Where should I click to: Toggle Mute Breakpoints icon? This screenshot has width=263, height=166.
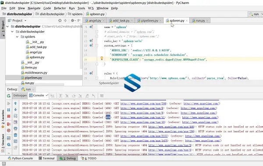[x=9, y=130]
